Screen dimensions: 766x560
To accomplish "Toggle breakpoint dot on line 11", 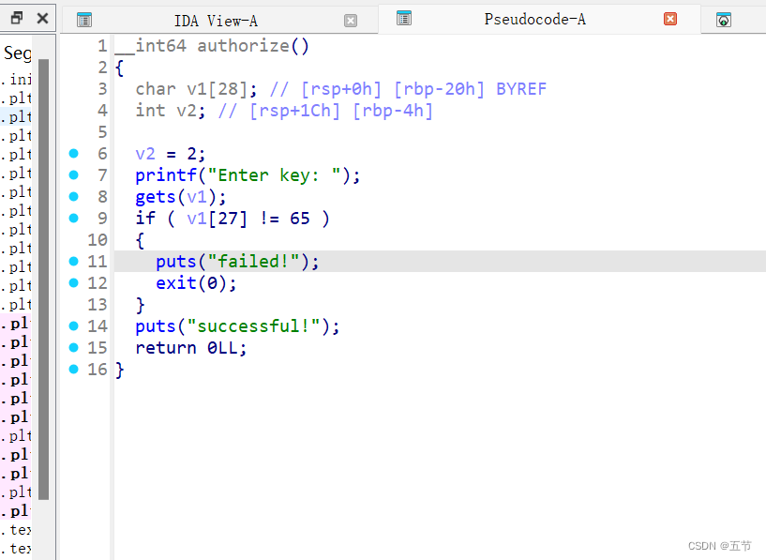I will tap(74, 262).
